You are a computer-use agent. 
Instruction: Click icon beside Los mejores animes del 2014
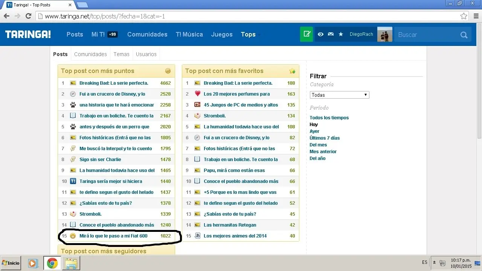pyautogui.click(x=197, y=236)
